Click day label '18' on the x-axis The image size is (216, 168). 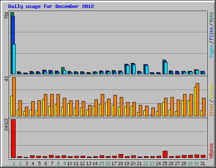pos(120,163)
